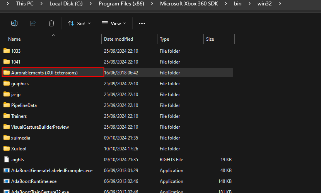The image size is (321, 193).
Task: Select the PipelineData folder icon
Action: pos(7,105)
